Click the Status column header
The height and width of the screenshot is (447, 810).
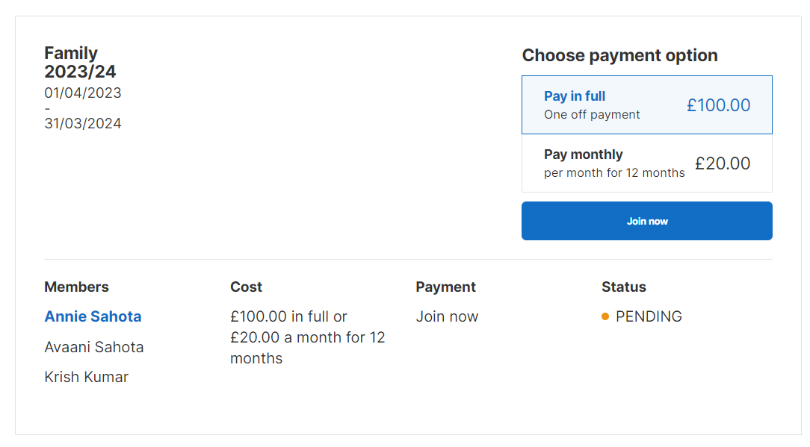tap(624, 287)
